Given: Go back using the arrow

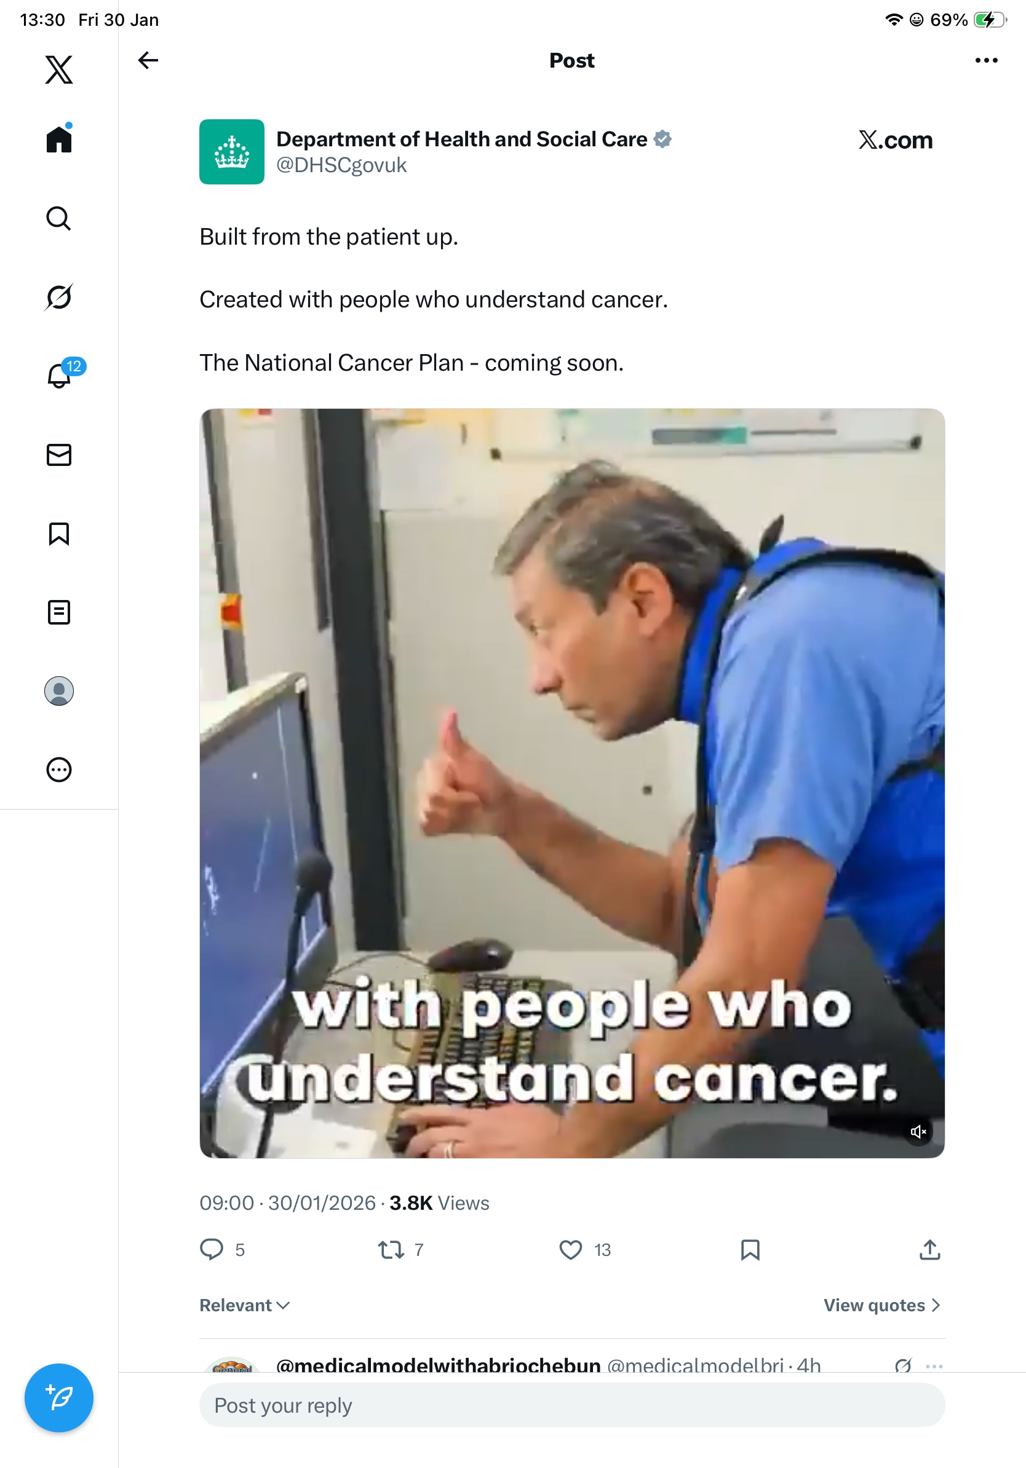Looking at the screenshot, I should (x=148, y=60).
